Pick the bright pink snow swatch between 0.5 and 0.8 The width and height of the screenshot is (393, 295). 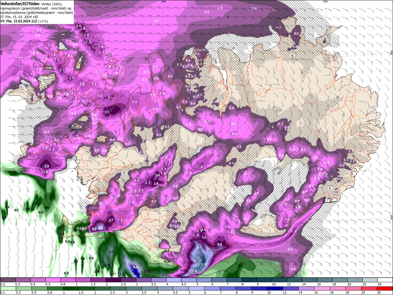coord(53,280)
